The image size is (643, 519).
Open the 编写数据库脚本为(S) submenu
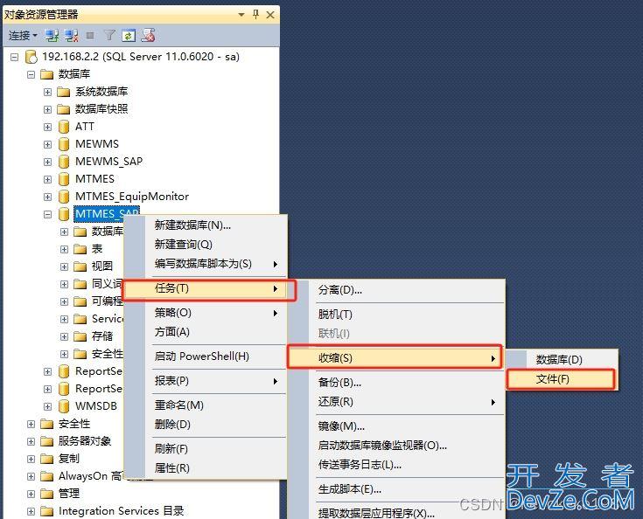coord(205,264)
